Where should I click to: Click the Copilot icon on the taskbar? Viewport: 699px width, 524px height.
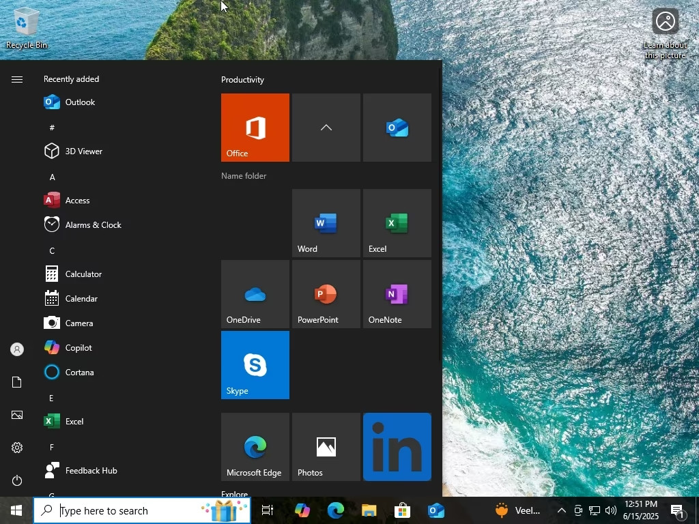coord(302,510)
